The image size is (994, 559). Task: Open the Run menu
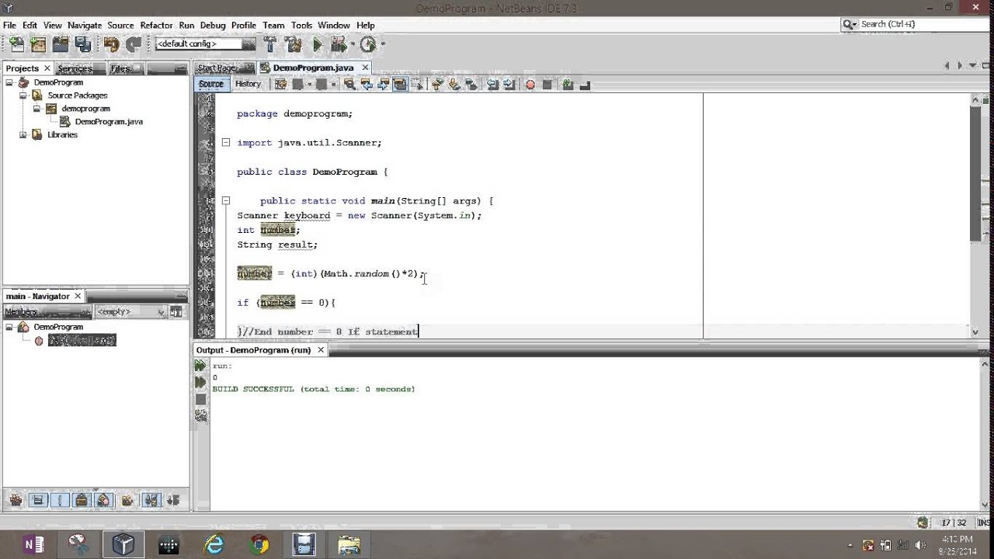pyautogui.click(x=186, y=25)
